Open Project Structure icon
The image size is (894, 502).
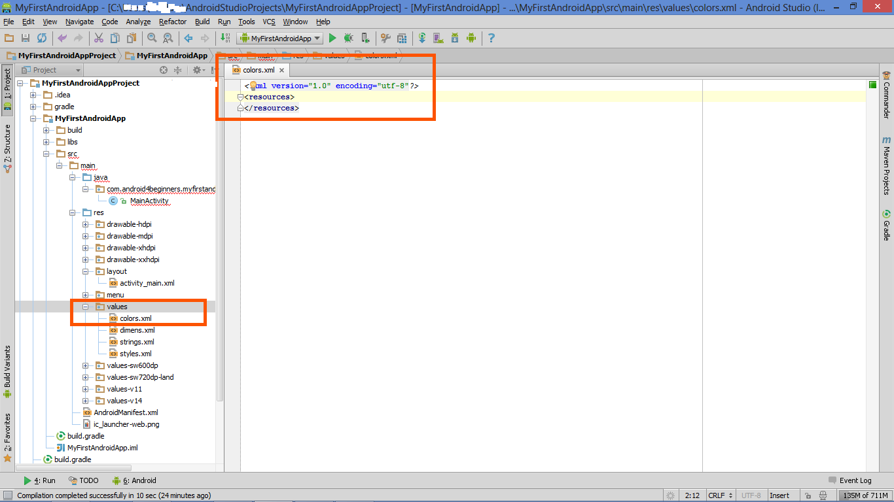(x=402, y=39)
